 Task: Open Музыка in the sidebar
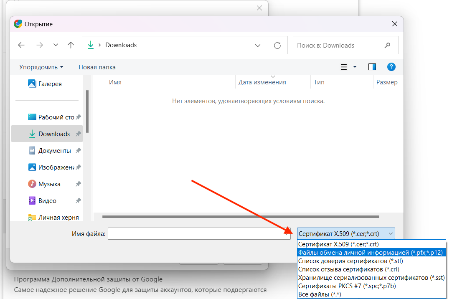click(x=47, y=184)
